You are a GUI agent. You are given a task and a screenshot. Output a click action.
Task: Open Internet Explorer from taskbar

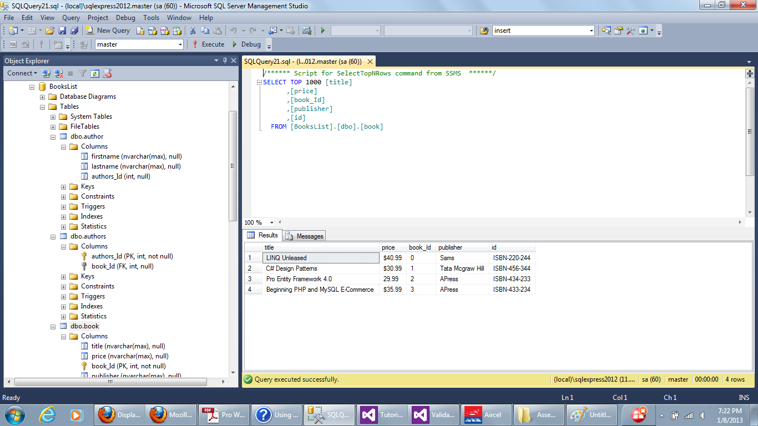pyautogui.click(x=49, y=414)
